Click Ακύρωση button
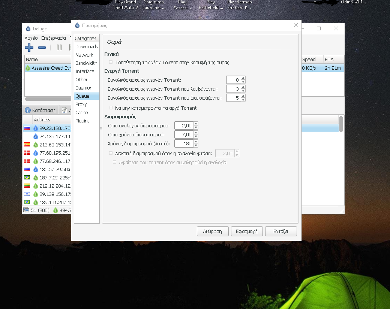The height and width of the screenshot is (309, 390). click(x=213, y=231)
